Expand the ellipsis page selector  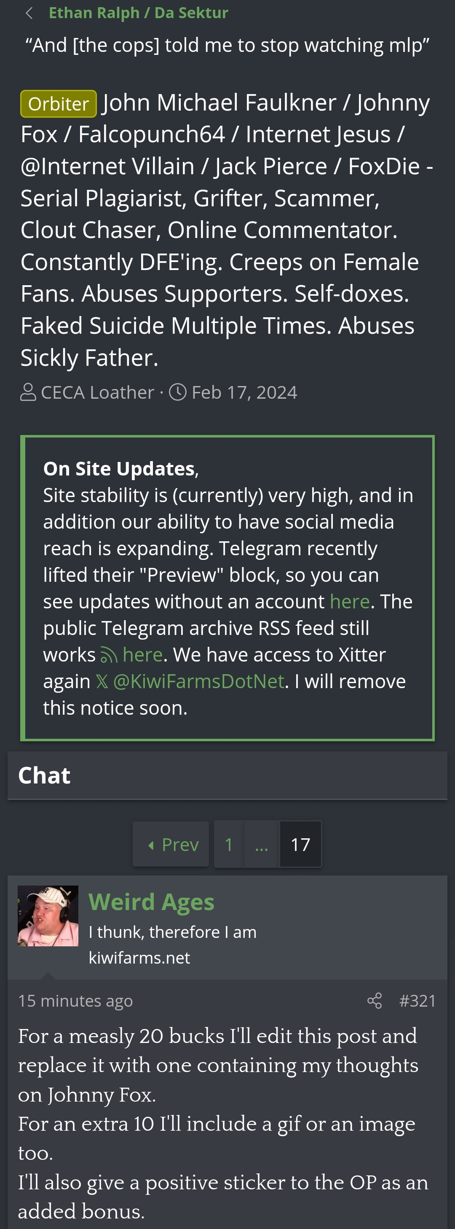tap(261, 844)
